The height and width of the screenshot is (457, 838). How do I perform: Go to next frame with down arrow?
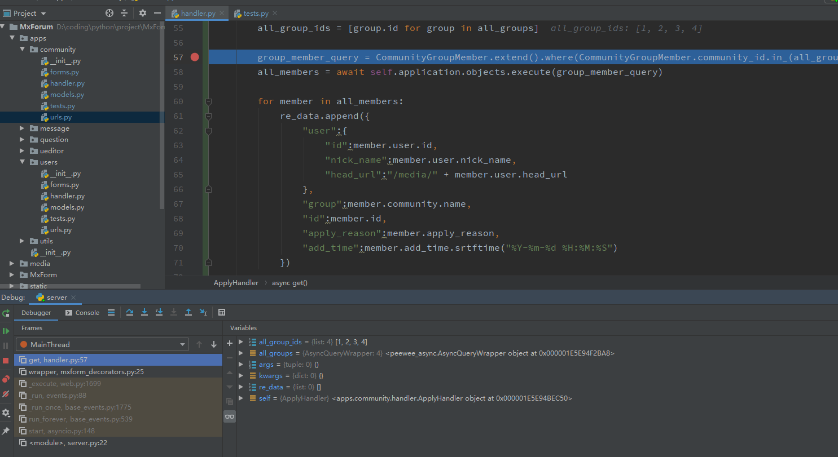click(214, 344)
